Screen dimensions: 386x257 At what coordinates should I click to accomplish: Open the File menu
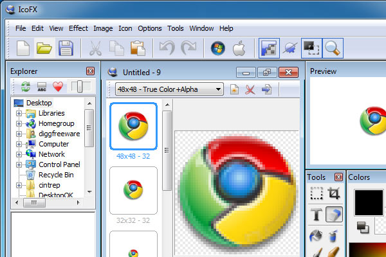tap(21, 28)
